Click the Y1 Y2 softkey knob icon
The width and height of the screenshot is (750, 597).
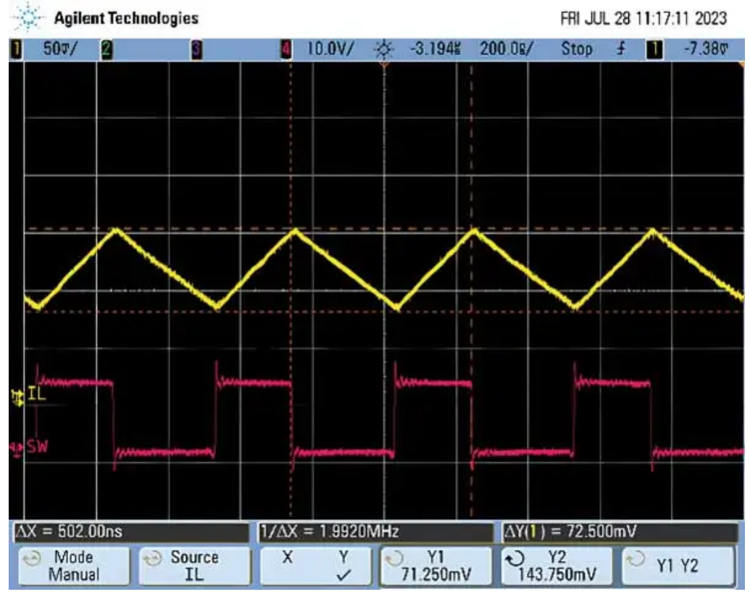click(636, 559)
